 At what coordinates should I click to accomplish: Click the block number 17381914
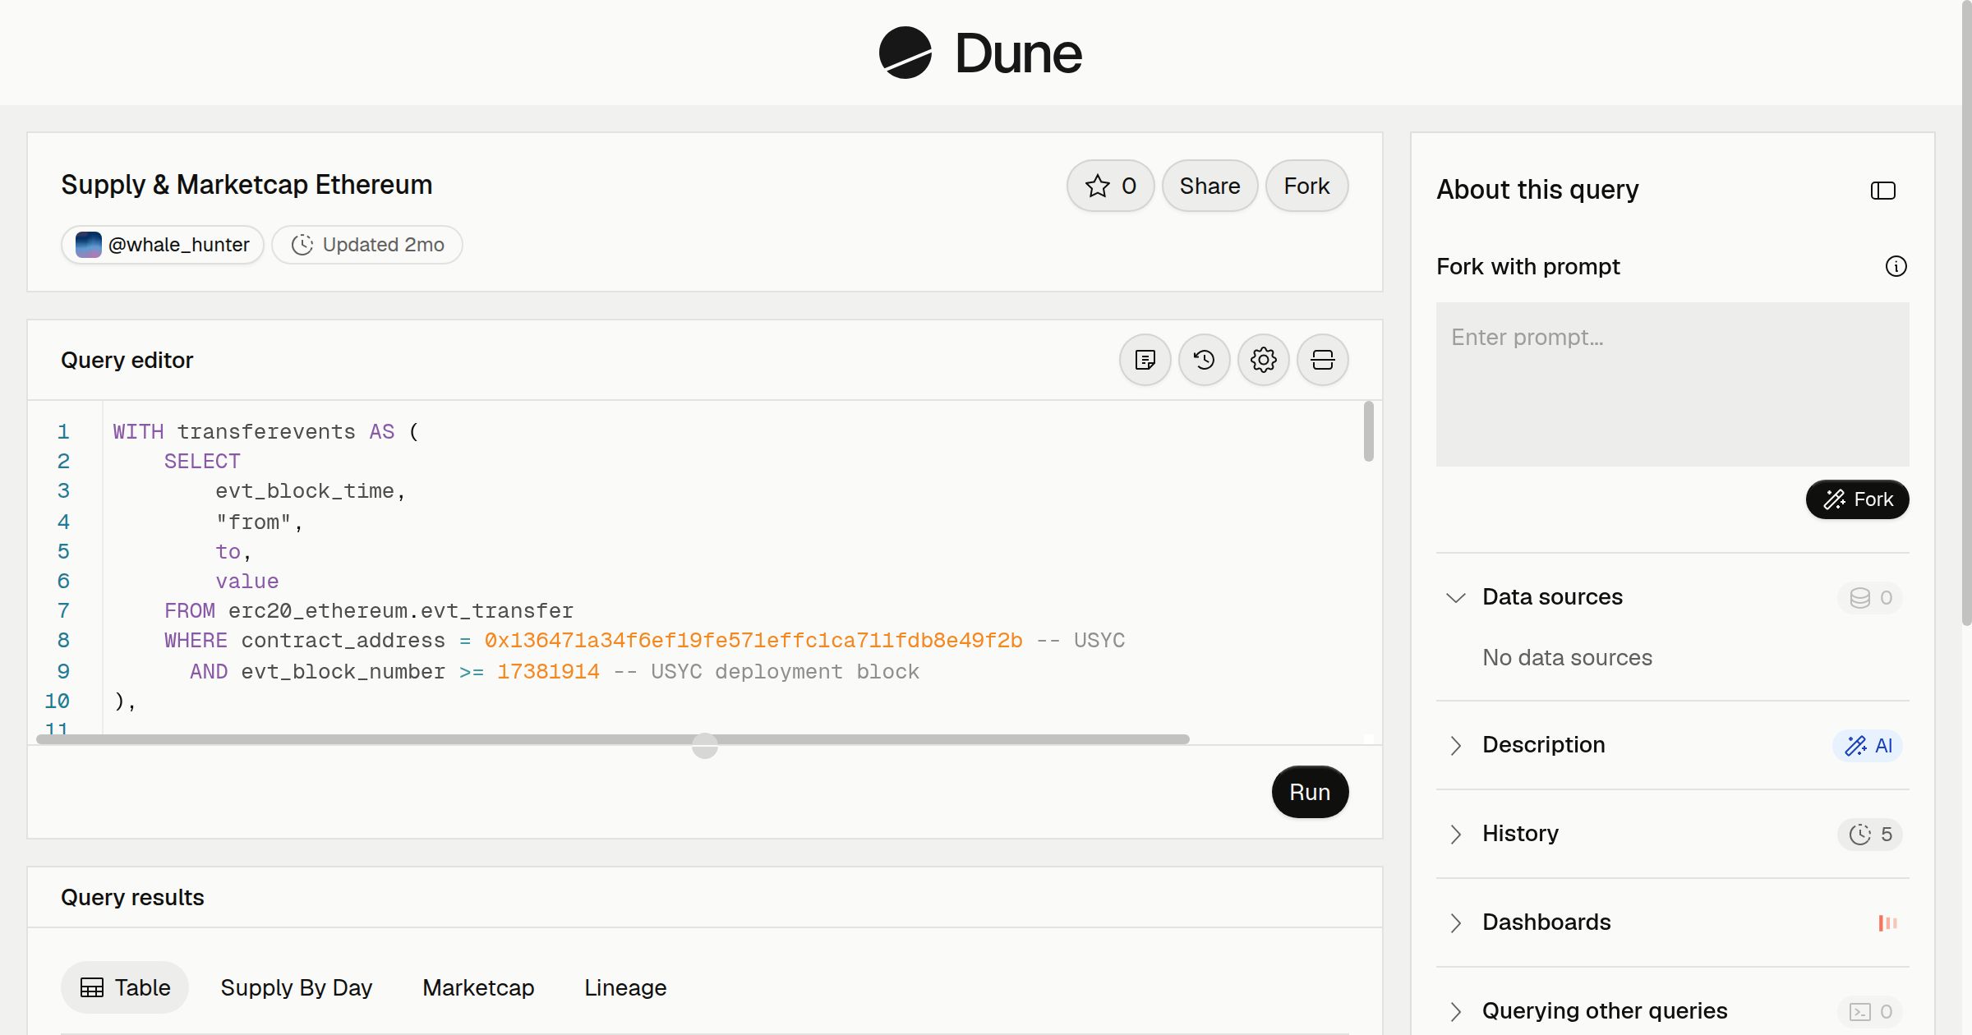pos(548,672)
